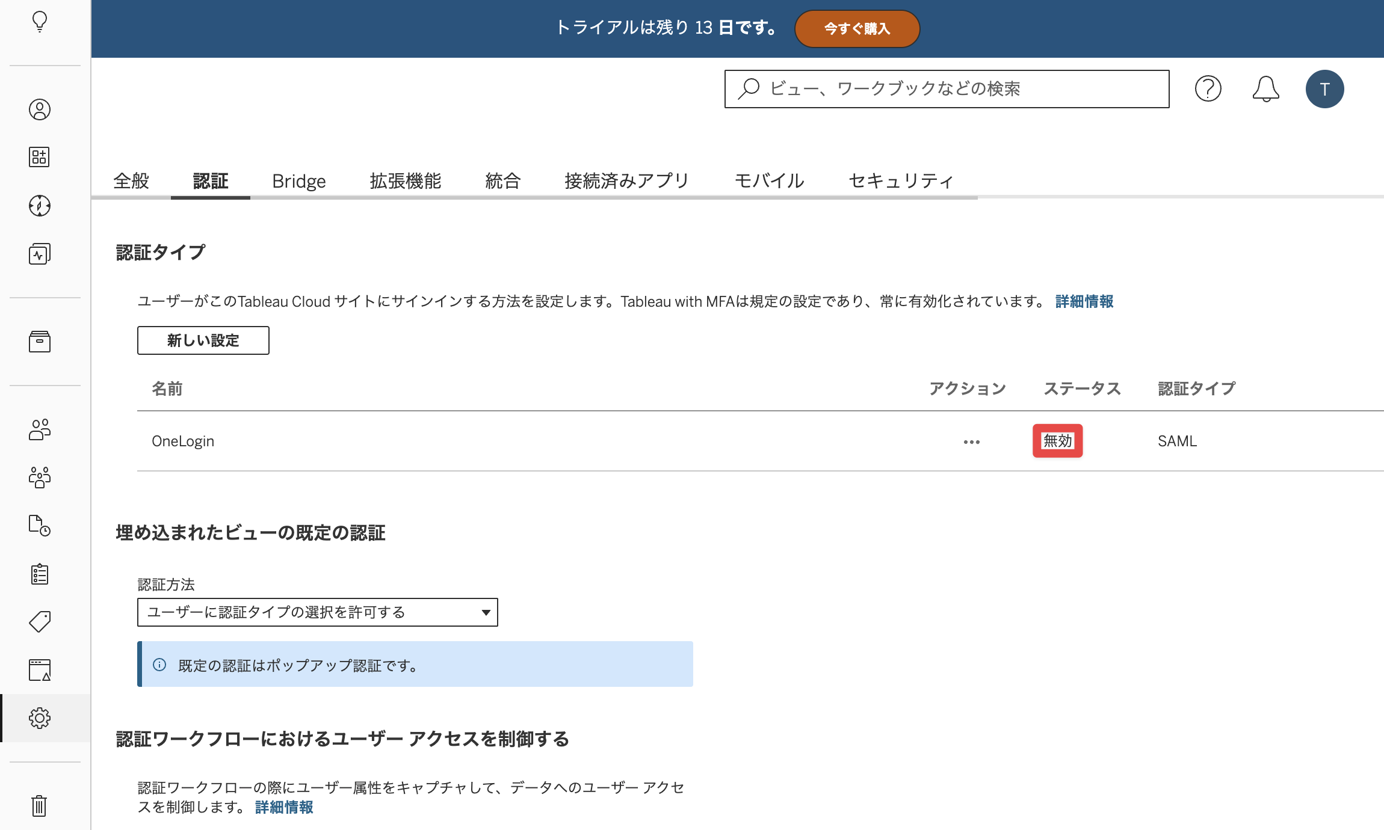Open the 統合 tab
1384x830 pixels.
pos(503,180)
